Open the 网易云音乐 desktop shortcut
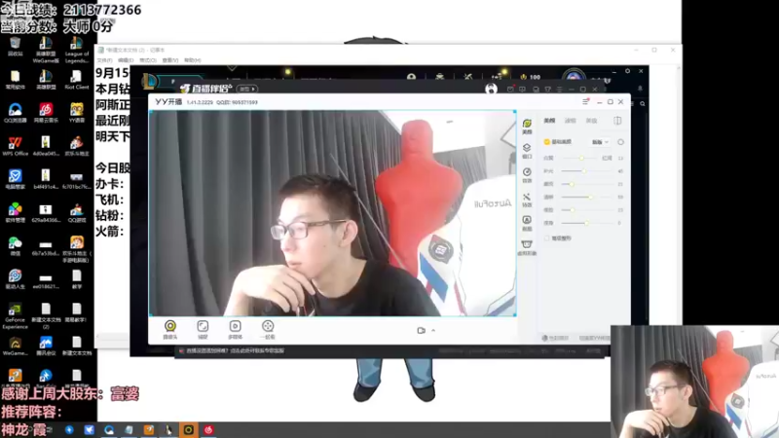The width and height of the screenshot is (779, 438). click(x=46, y=113)
